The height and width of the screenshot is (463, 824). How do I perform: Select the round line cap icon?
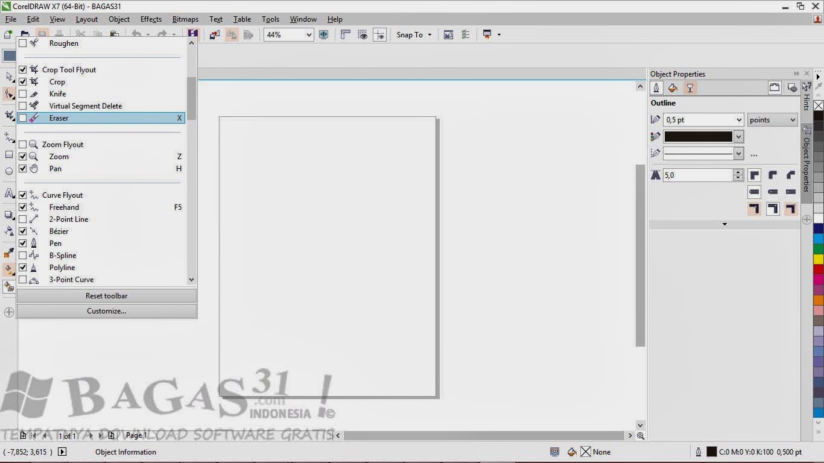coord(773,192)
